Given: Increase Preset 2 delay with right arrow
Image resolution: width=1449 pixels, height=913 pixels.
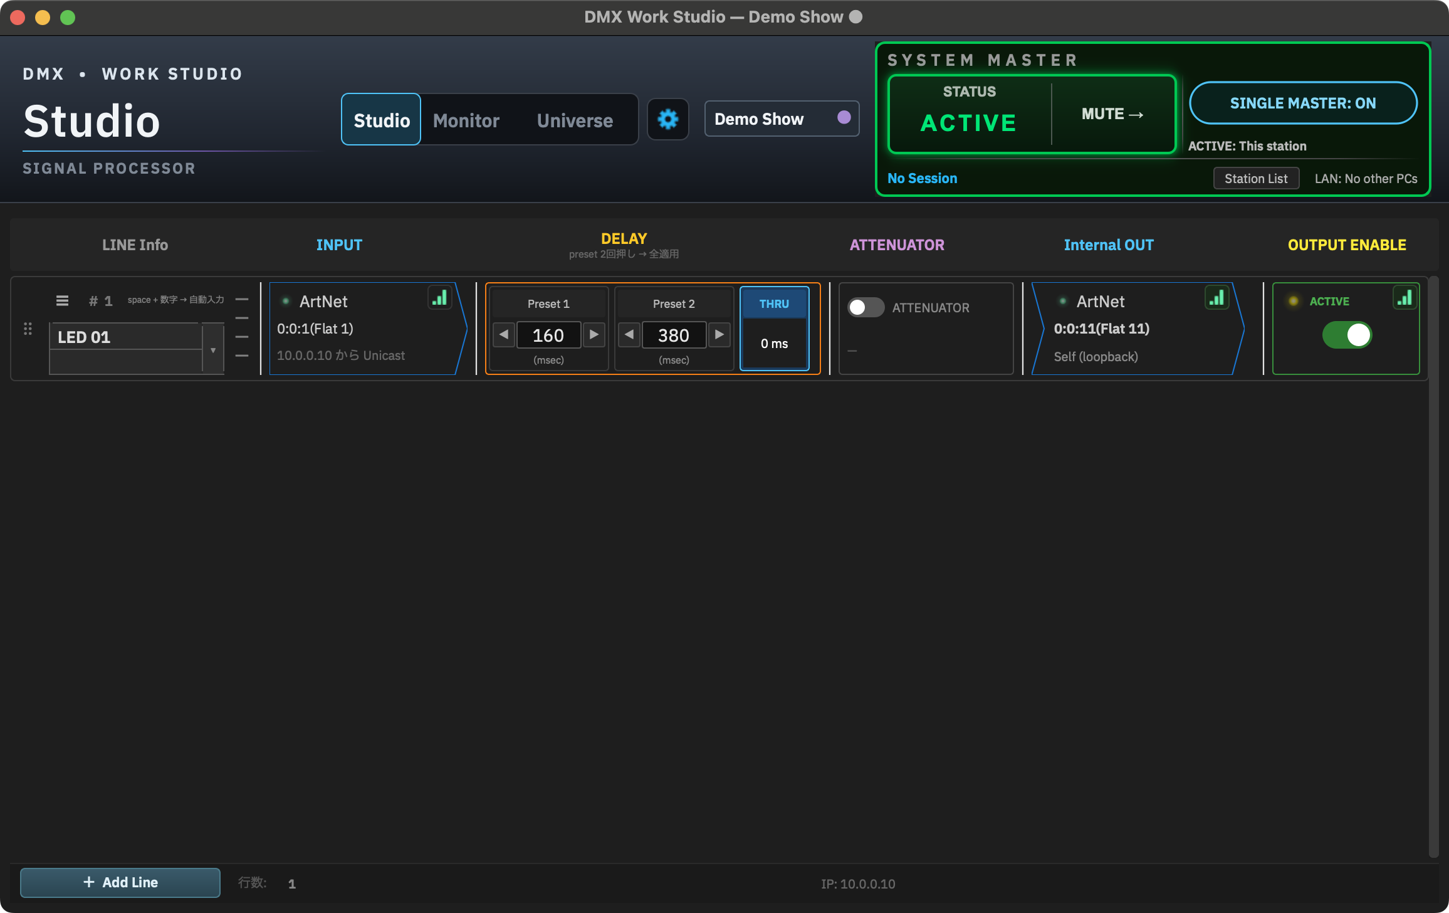Looking at the screenshot, I should pos(719,334).
